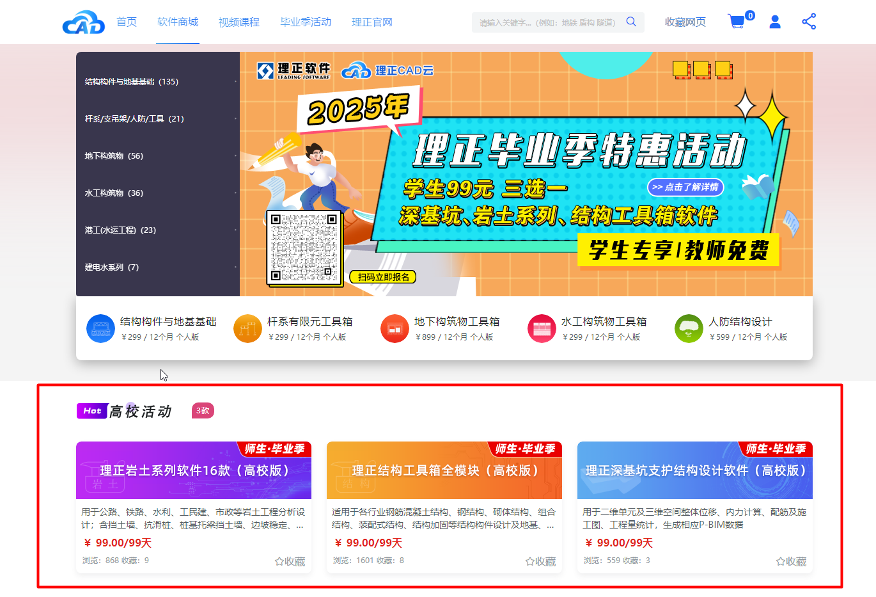This screenshot has width=876, height=597.
Task: Open the shopping cart icon
Action: [737, 22]
